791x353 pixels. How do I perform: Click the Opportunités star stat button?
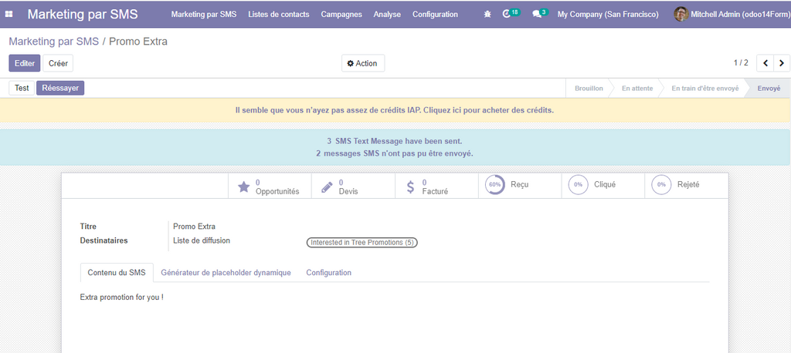point(270,187)
